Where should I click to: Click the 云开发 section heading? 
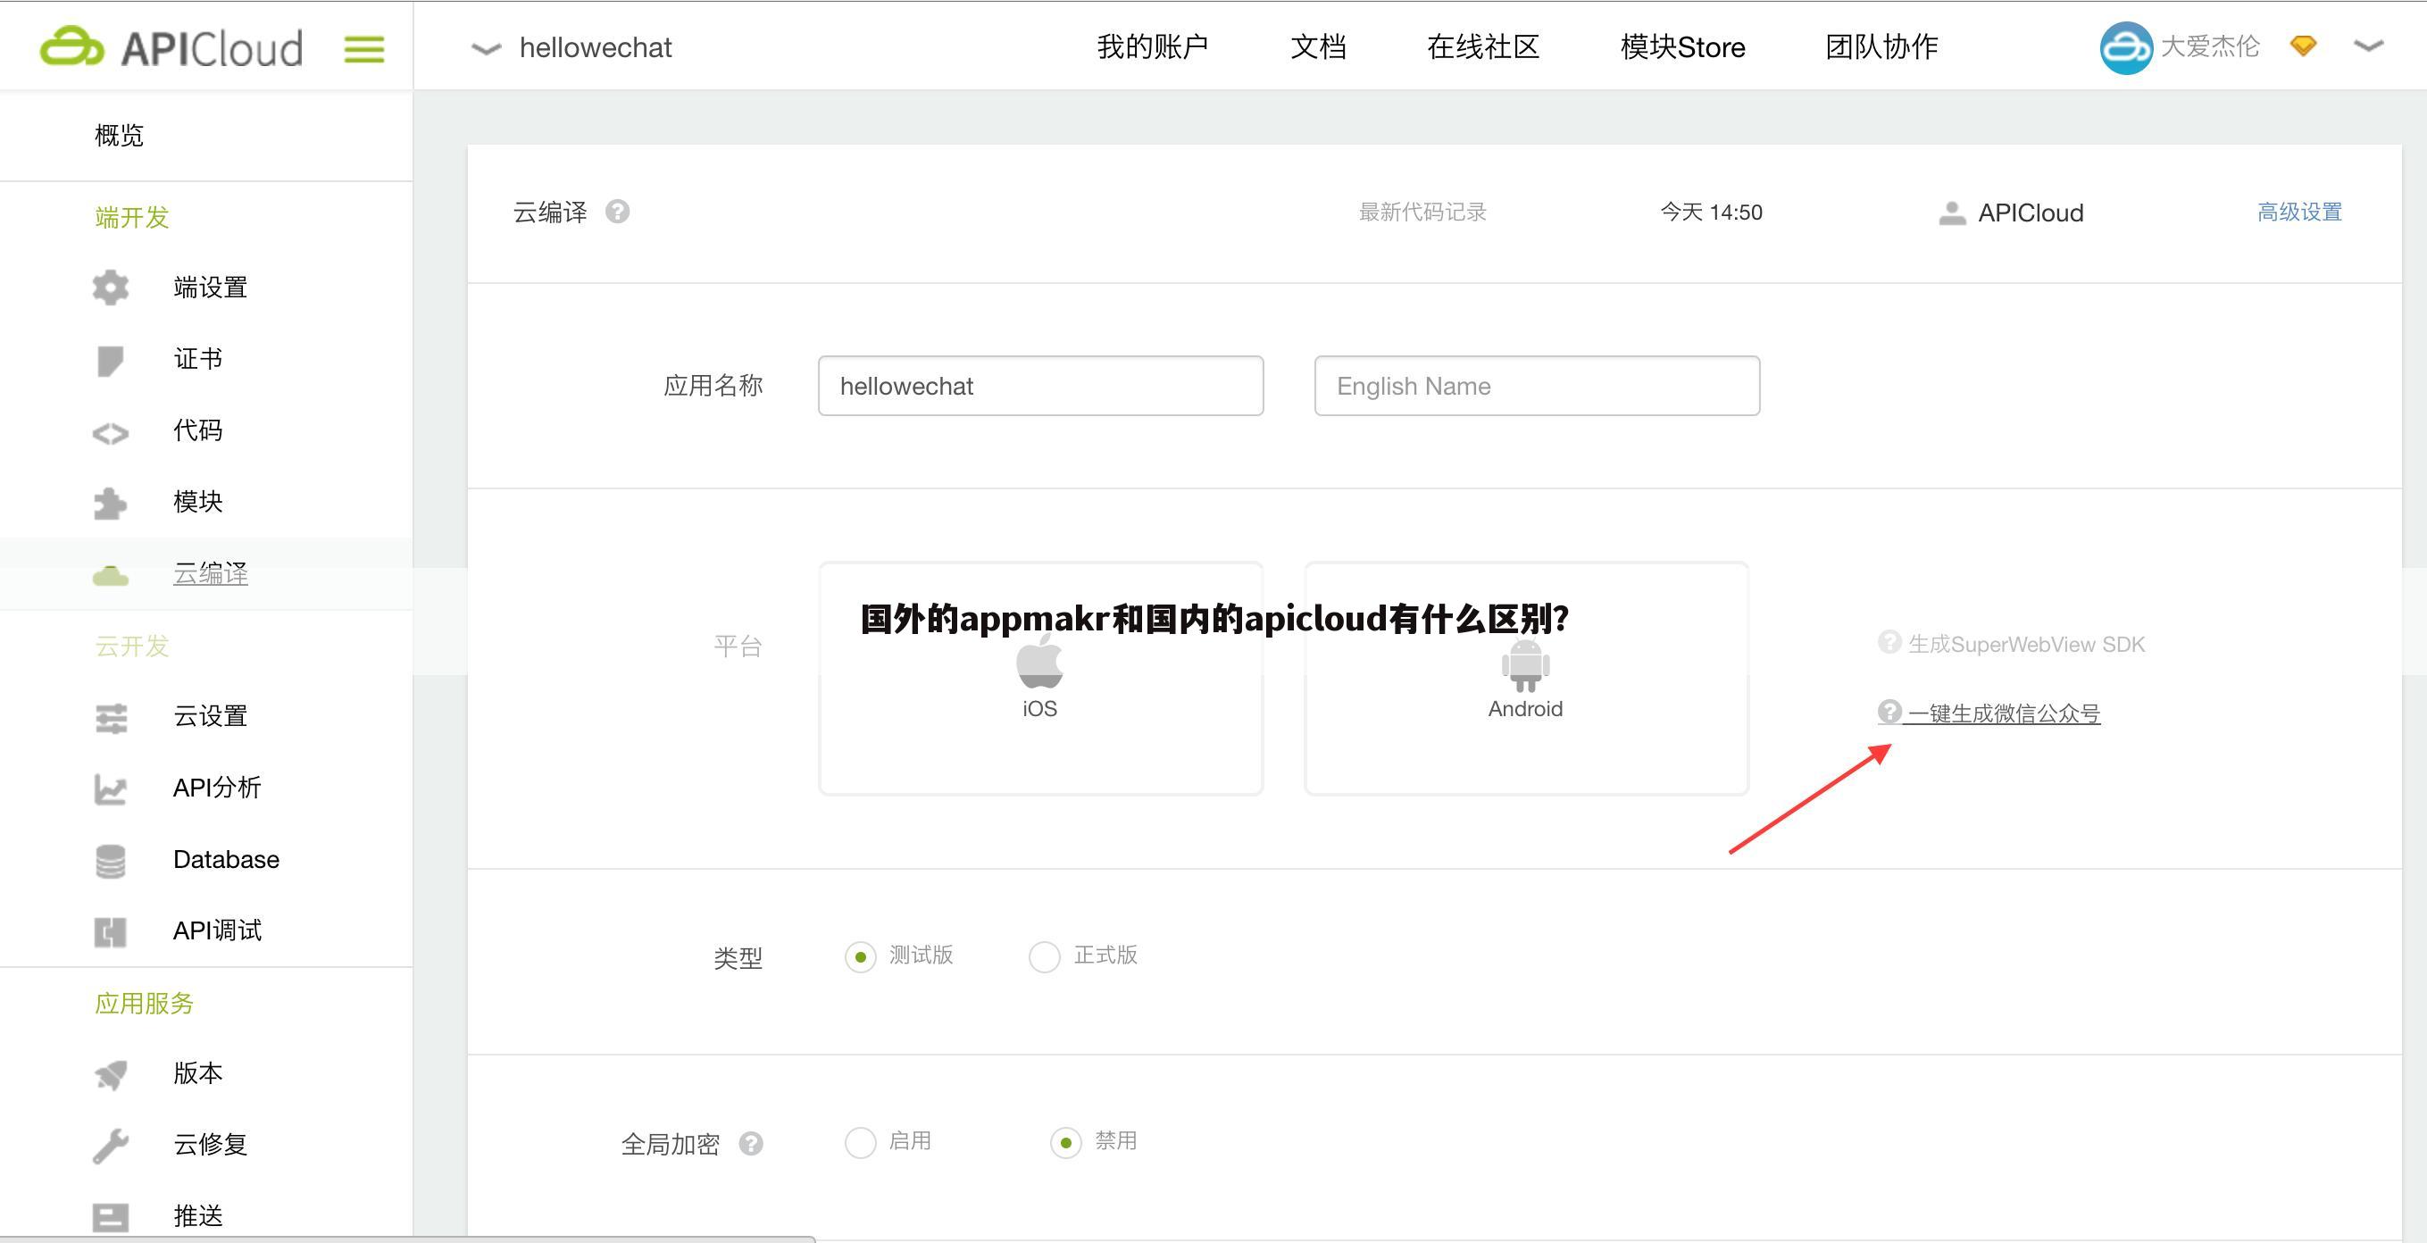pyautogui.click(x=132, y=646)
